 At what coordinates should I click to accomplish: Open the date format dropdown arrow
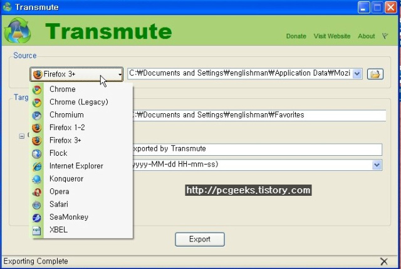pos(377,165)
